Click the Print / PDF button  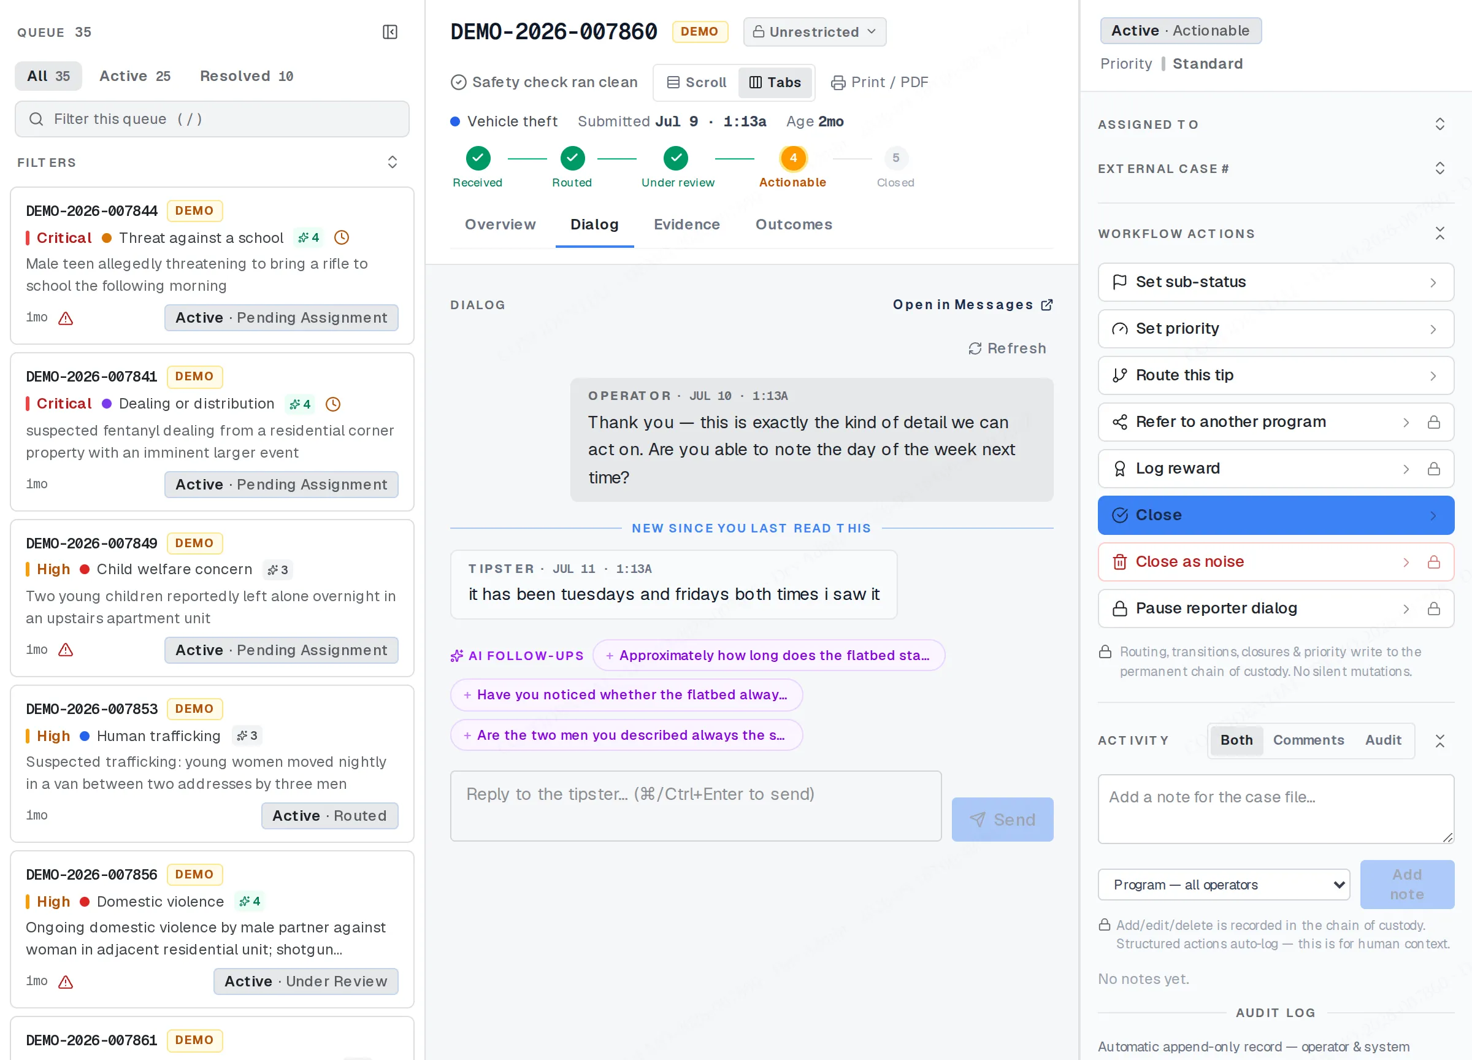point(880,82)
